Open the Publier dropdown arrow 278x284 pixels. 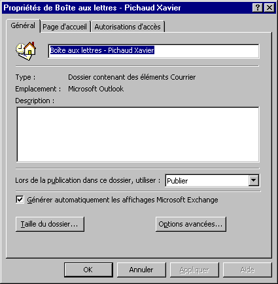tap(254, 180)
